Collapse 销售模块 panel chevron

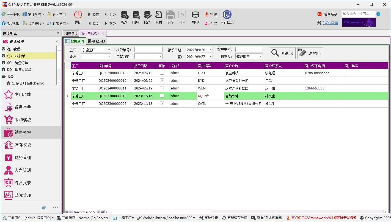pyautogui.click(x=57, y=41)
